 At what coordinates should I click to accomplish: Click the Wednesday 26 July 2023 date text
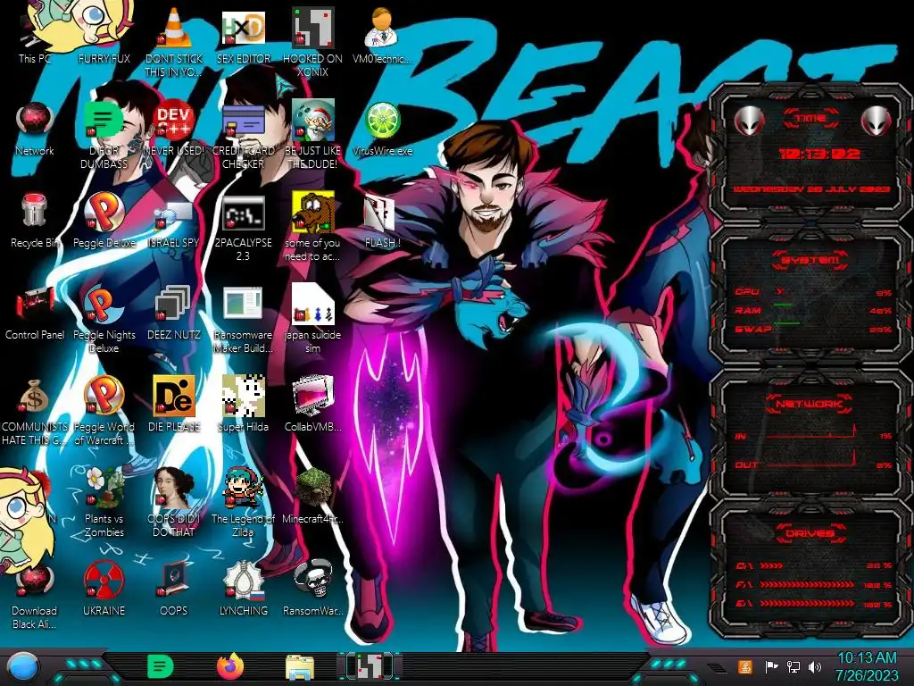pyautogui.click(x=811, y=189)
